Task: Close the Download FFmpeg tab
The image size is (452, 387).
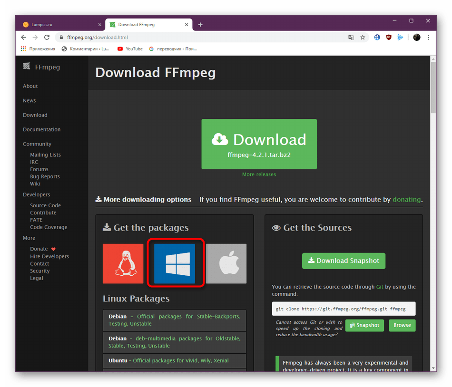Action: click(x=187, y=25)
